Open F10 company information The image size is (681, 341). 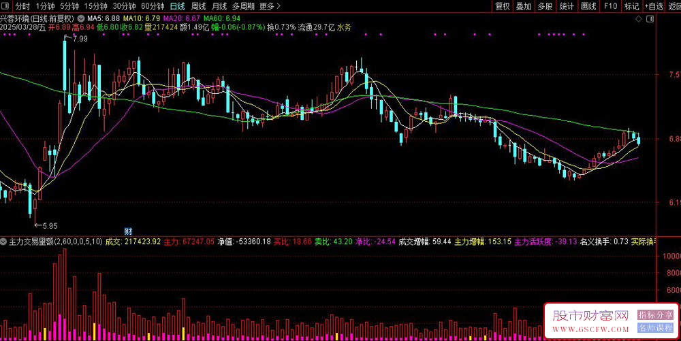pos(610,6)
